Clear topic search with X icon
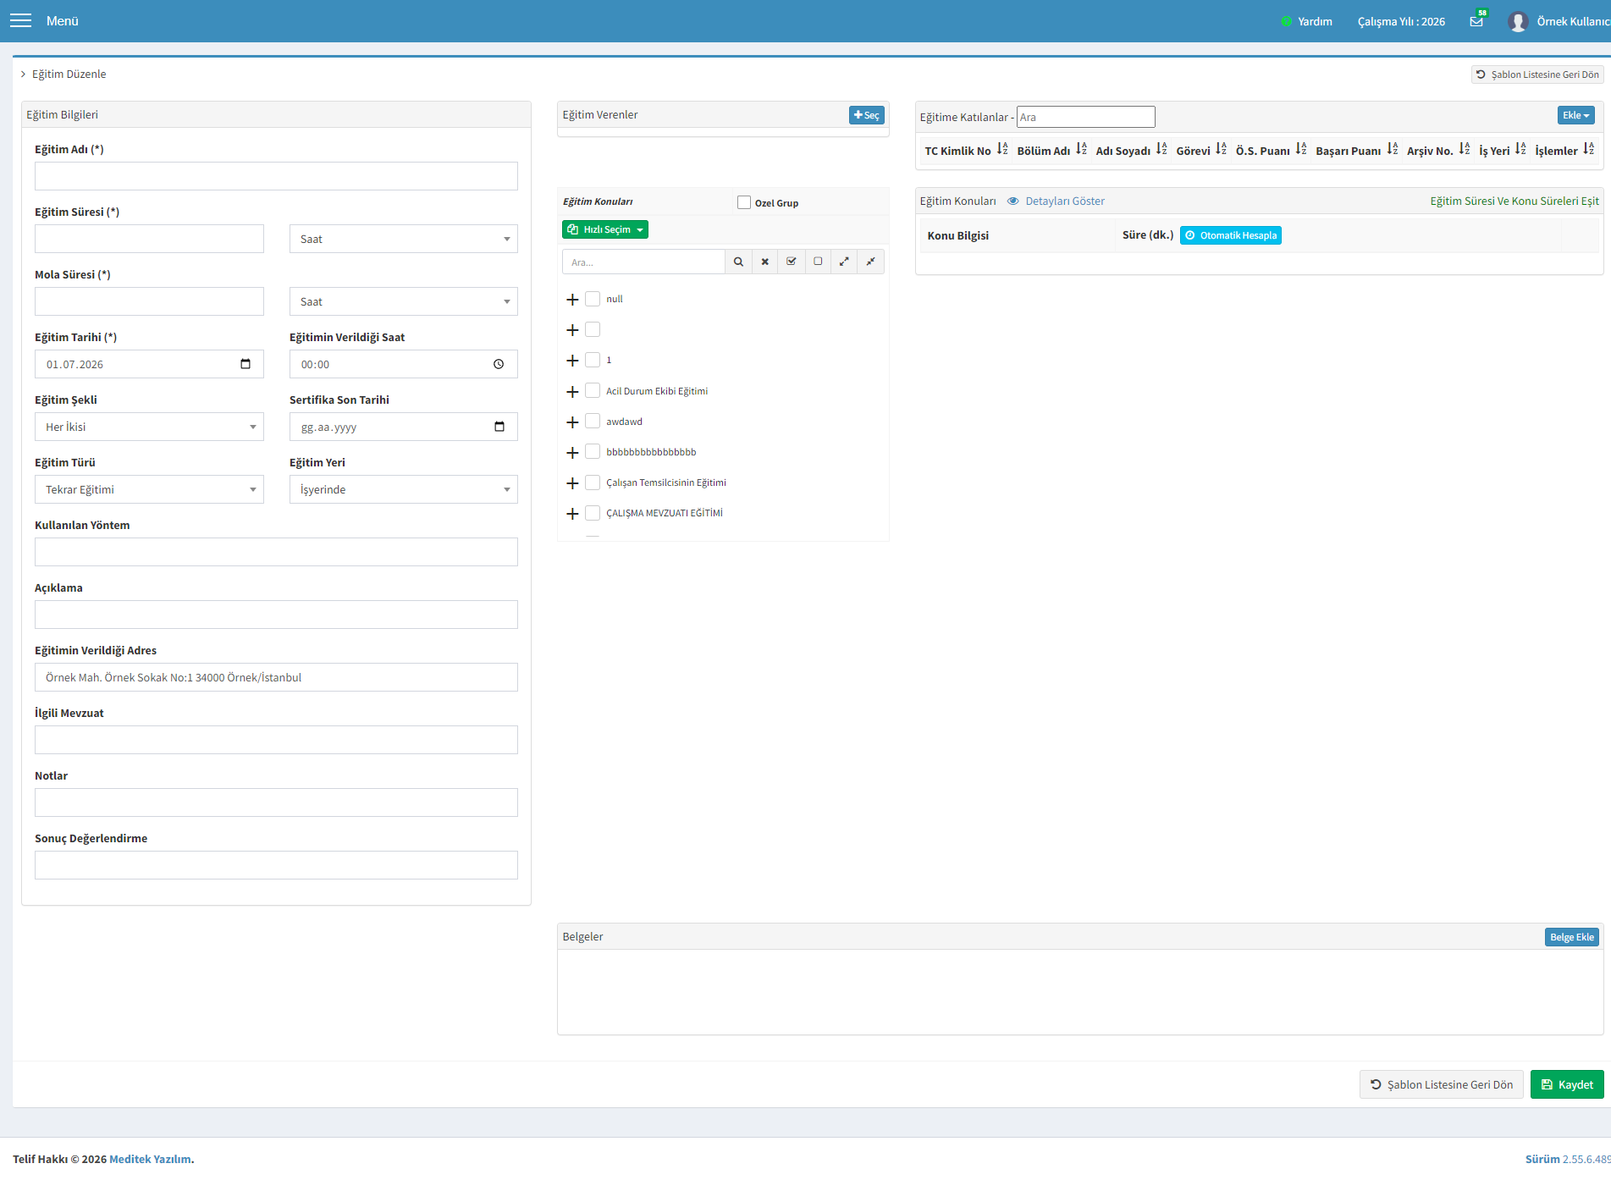 pos(764,262)
